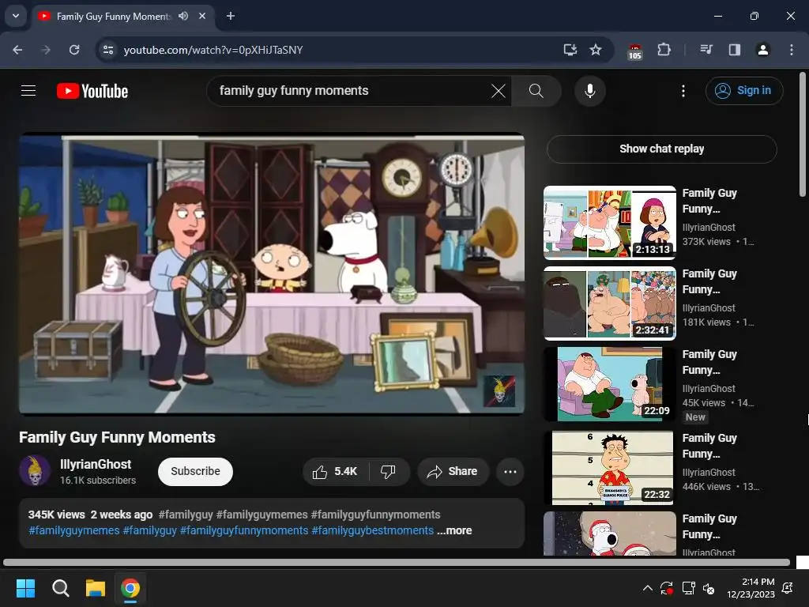Open IllyrianGhost channel avatar
The image size is (809, 607).
(x=35, y=471)
